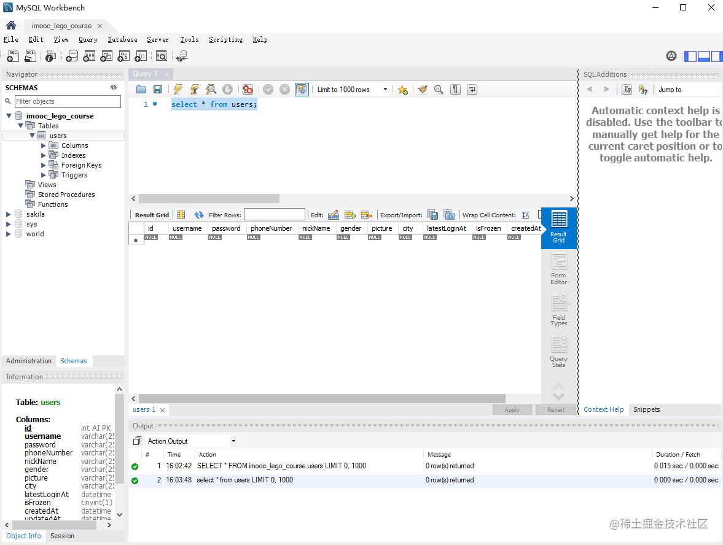Create a new schema toolbar icon
Screen dimensions: 723x545
tap(72, 56)
